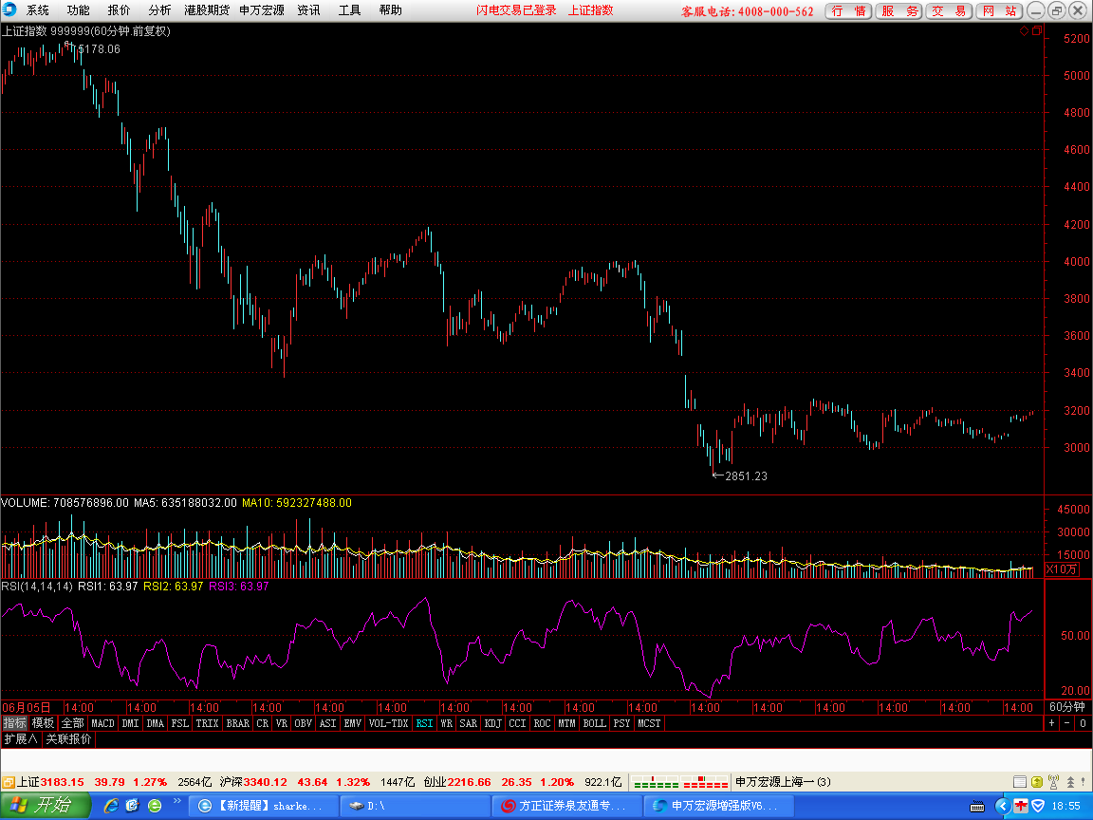
Task: Open the 60分钟 period selector
Action: point(1067,707)
